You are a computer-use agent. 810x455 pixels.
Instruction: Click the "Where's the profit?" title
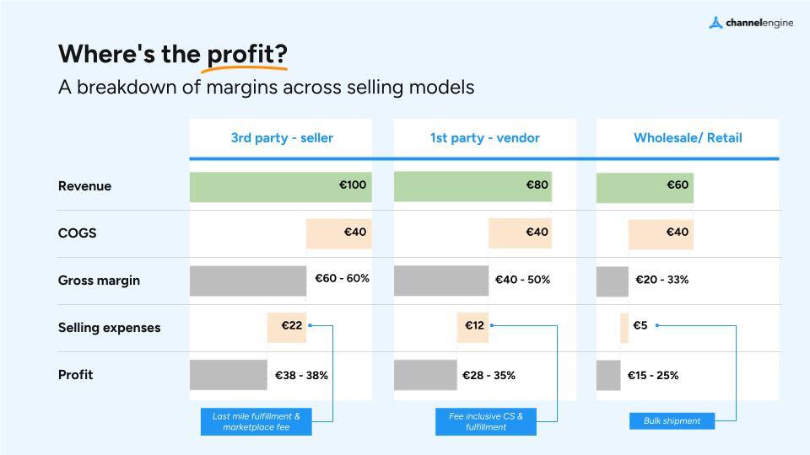click(172, 54)
